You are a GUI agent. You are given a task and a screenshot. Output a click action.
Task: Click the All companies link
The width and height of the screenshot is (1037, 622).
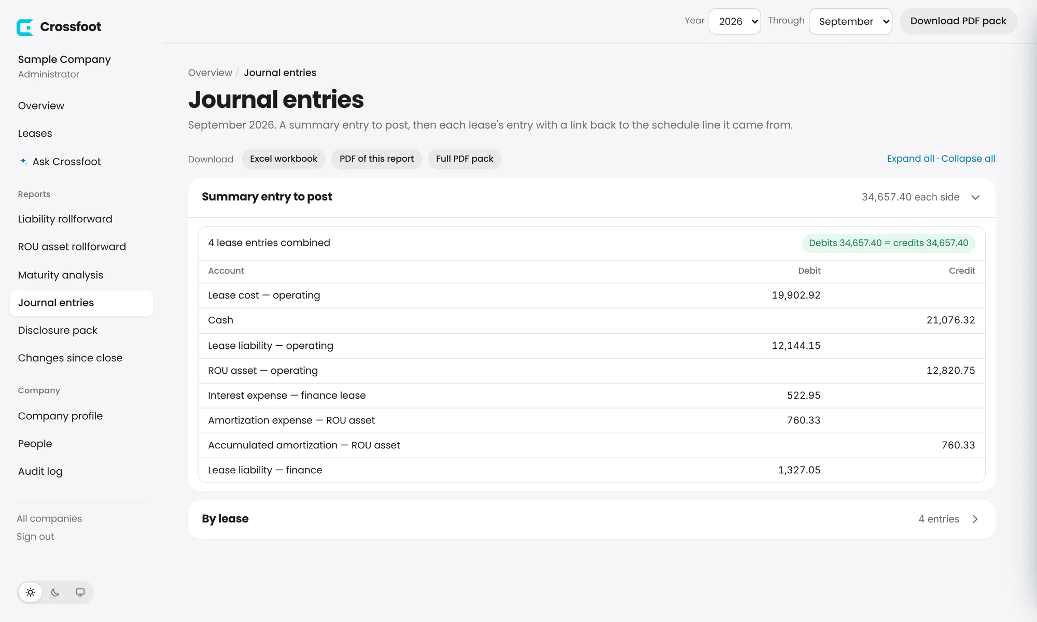click(x=49, y=518)
